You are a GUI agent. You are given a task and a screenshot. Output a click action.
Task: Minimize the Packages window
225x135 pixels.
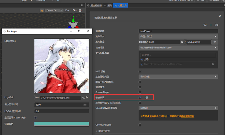point(71,31)
